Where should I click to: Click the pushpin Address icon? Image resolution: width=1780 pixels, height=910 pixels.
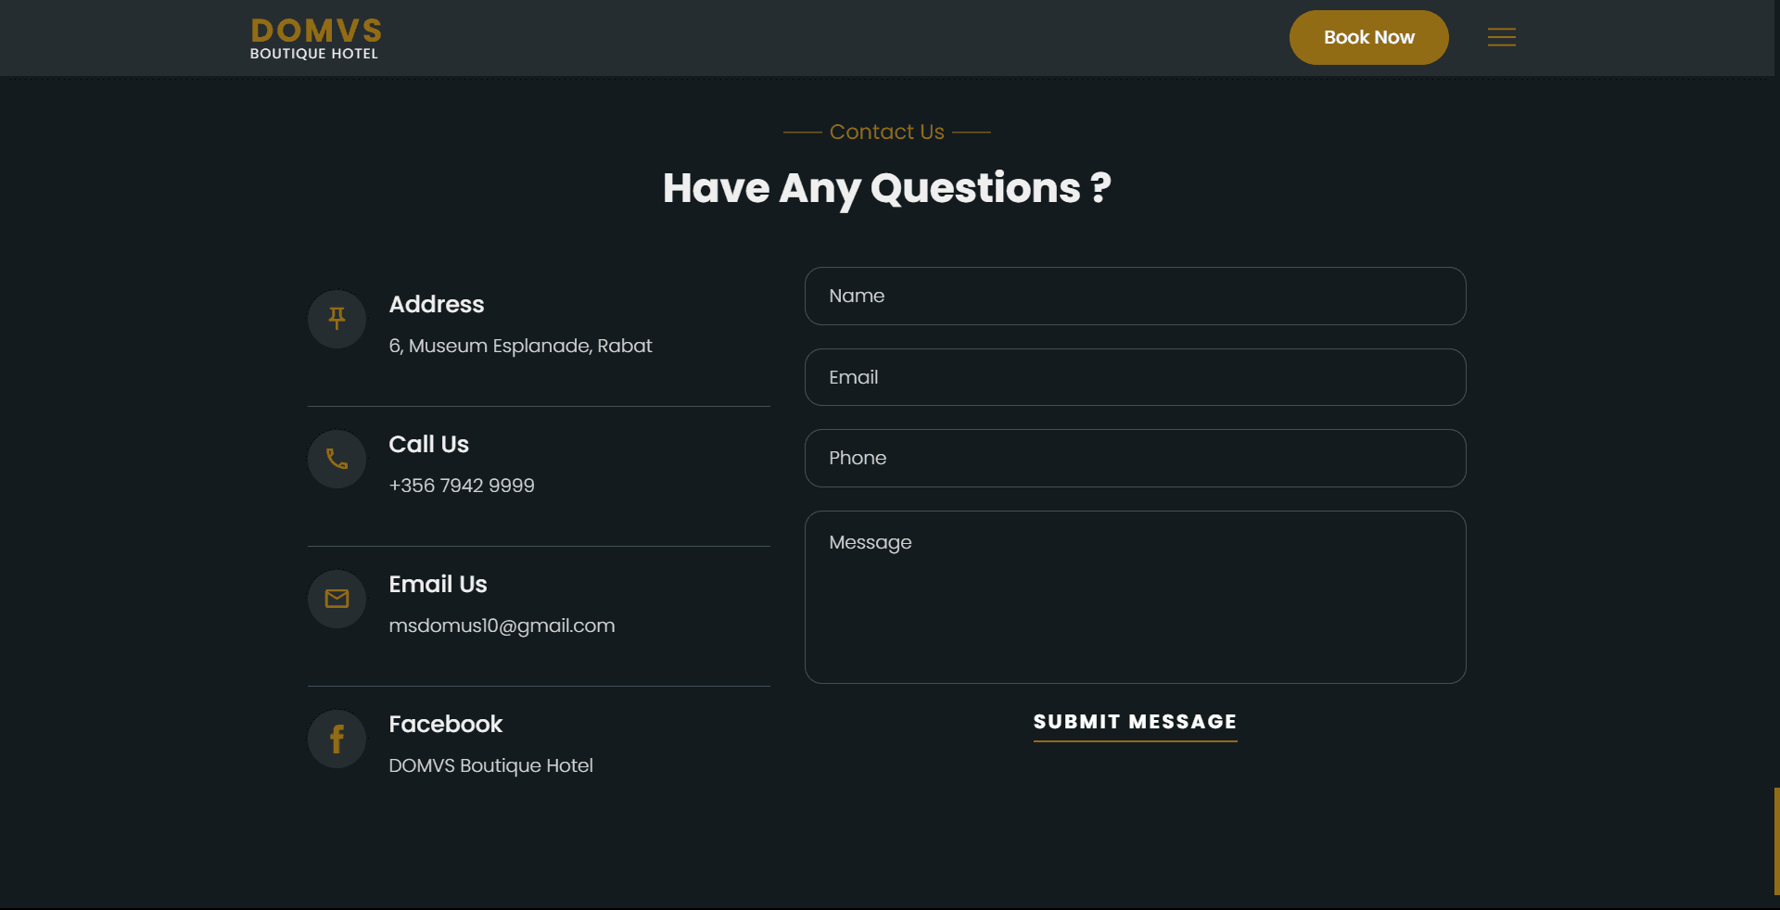[x=337, y=319]
